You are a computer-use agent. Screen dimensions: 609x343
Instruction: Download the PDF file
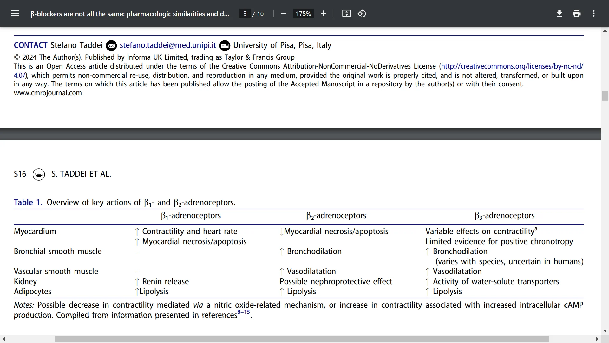pos(560,14)
